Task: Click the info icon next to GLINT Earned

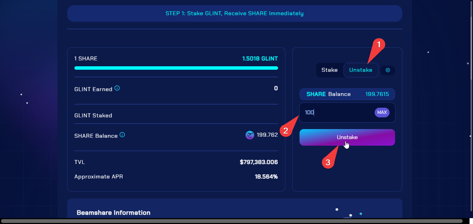Action: [x=117, y=88]
